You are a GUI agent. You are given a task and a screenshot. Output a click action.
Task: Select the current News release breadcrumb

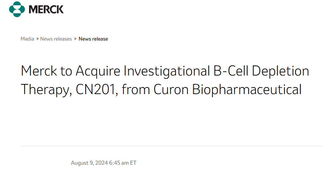tap(93, 39)
